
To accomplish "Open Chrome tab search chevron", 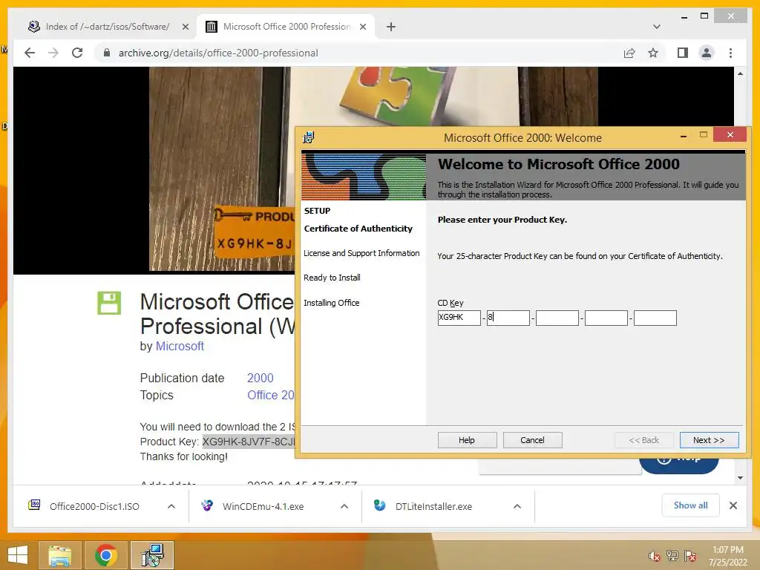I will pos(656,27).
